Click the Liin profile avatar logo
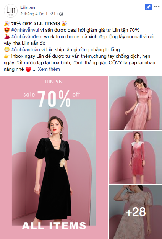Image resolution: width=162 pixels, height=239 pixels. (11, 11)
